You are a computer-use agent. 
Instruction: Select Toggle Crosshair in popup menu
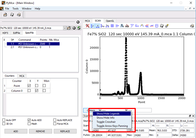(x=112, y=122)
